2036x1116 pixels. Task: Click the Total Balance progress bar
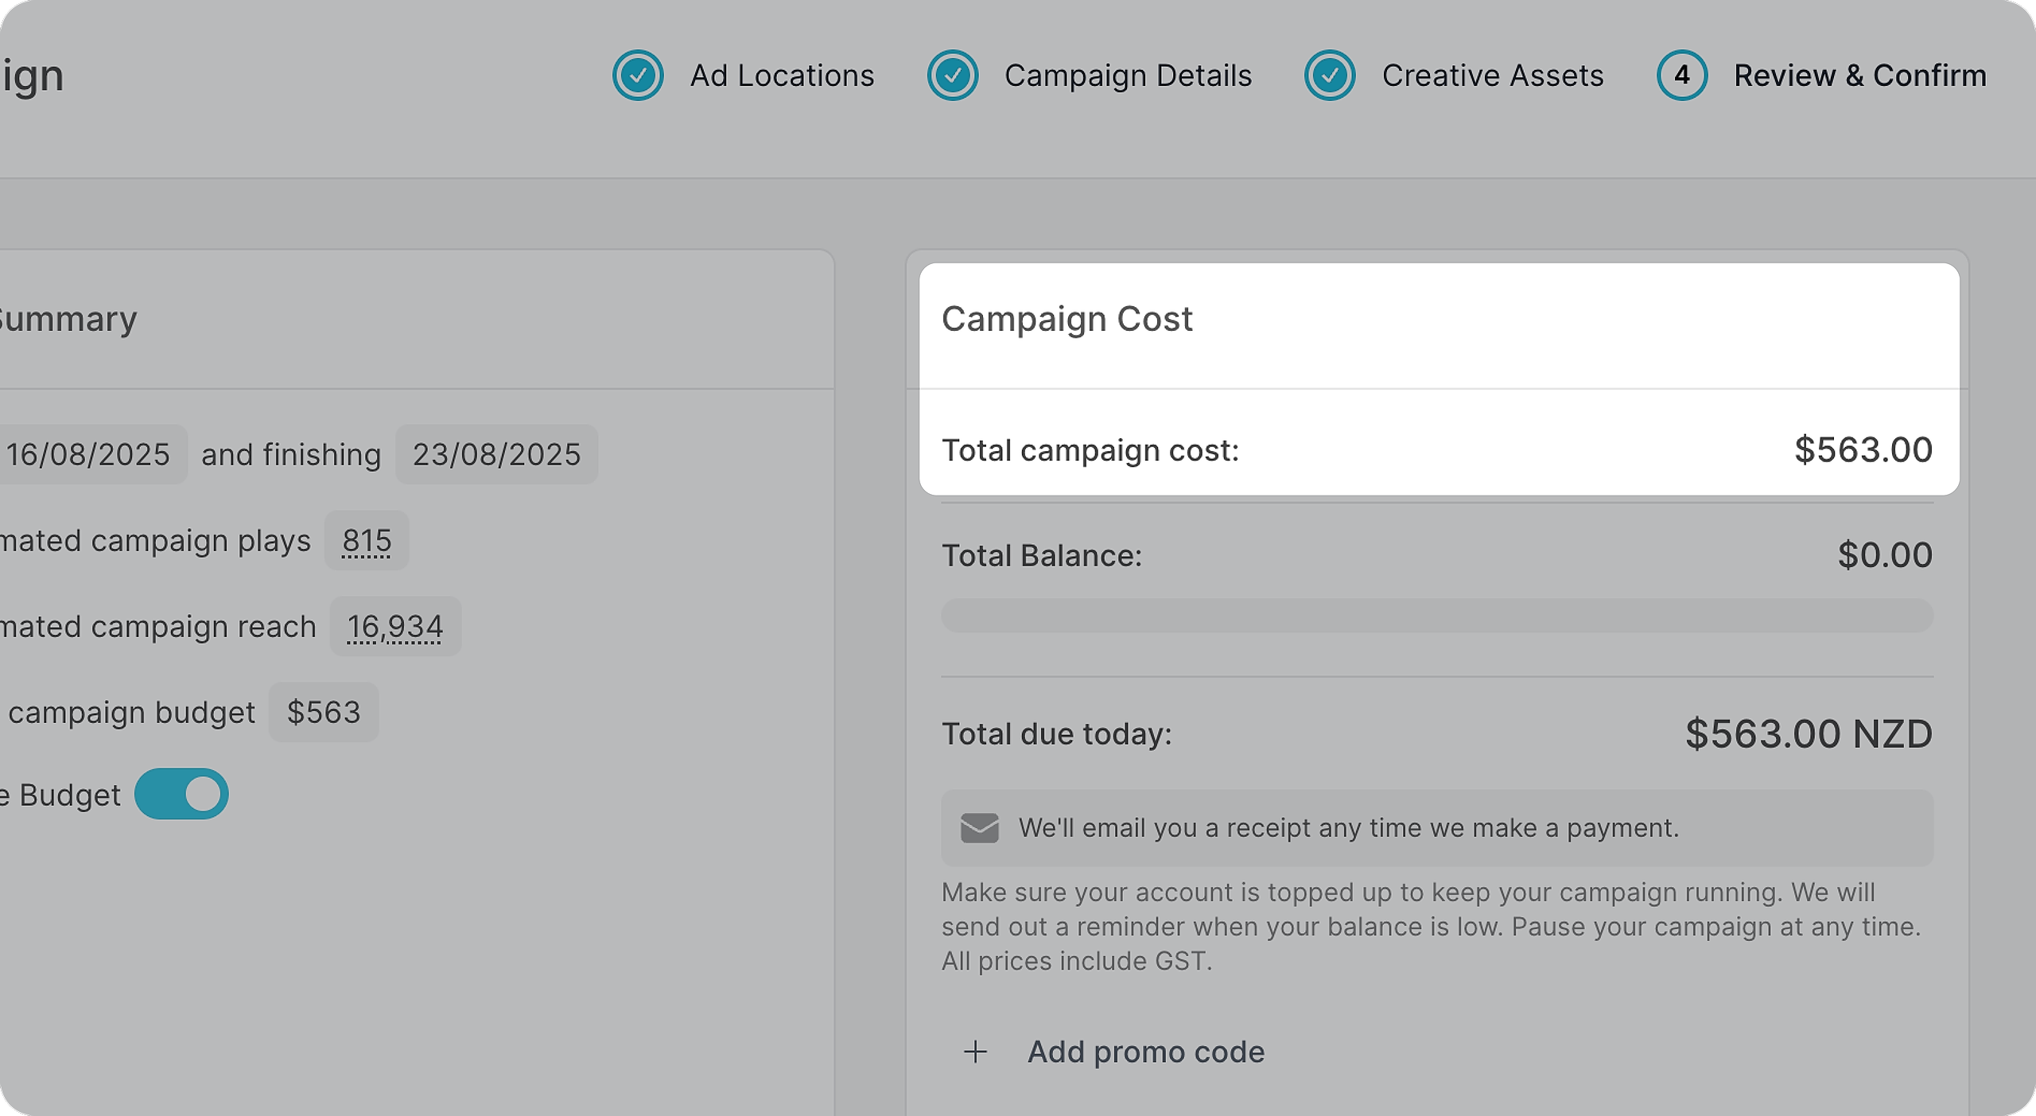(1436, 616)
